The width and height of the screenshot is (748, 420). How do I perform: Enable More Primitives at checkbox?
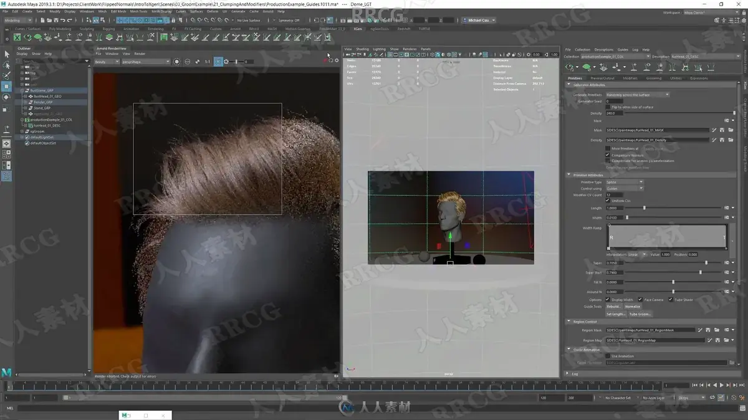608,148
